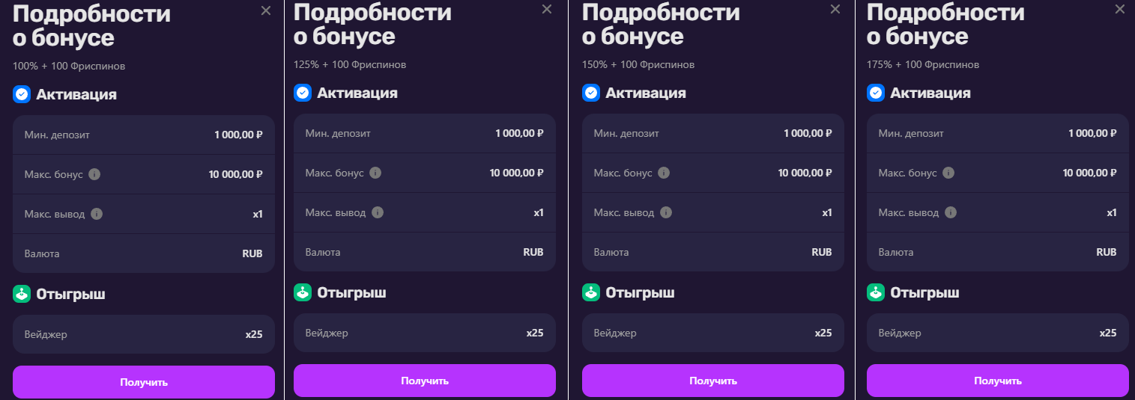1135x400 pixels.
Task: Click info icon beside Макс. вывод in 175% panel
Action: 951,212
